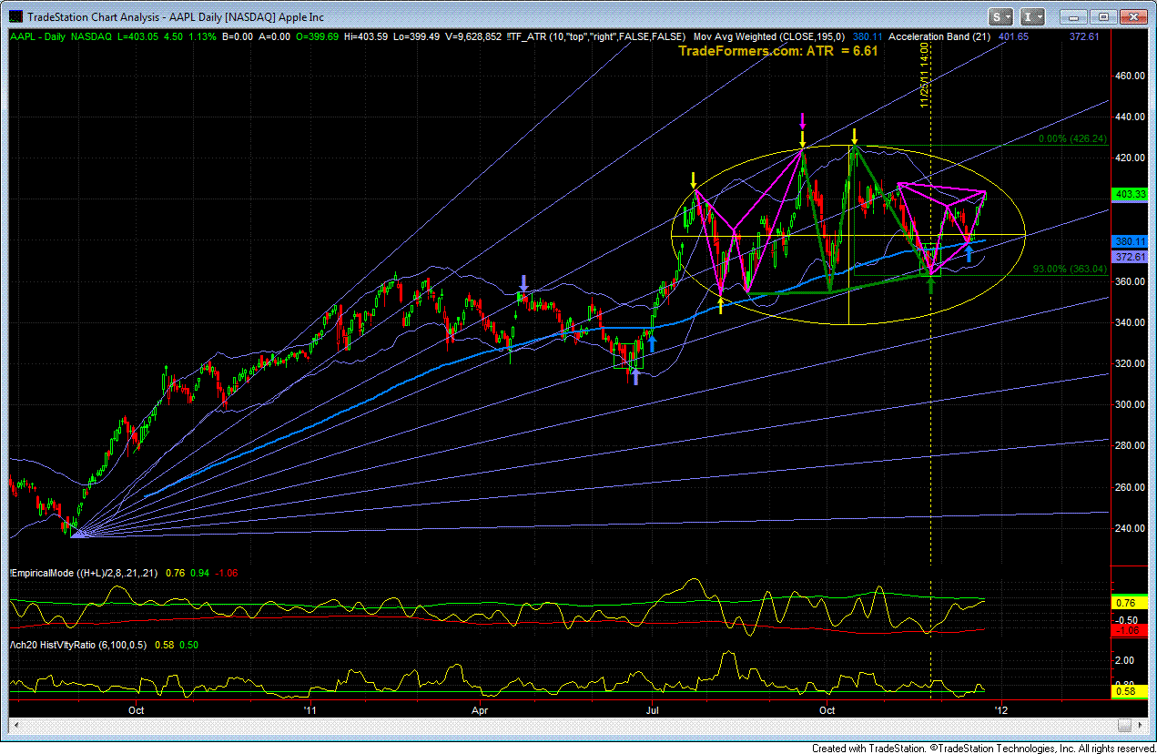This screenshot has height=754, width=1157.
Task: Select the magenta down arrow above September peak
Action: click(x=802, y=121)
